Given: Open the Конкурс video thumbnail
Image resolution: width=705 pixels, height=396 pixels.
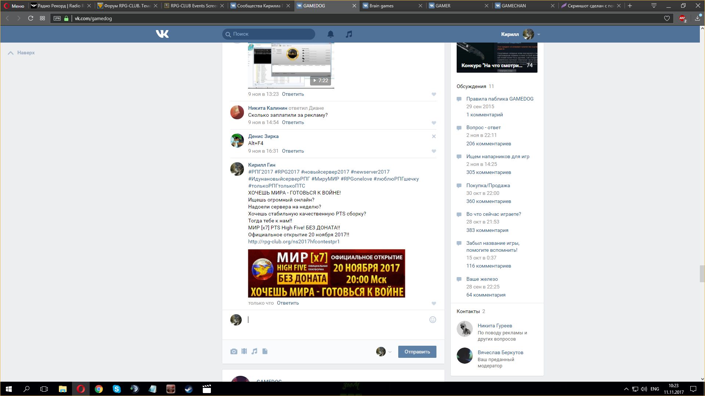Looking at the screenshot, I should point(497,58).
